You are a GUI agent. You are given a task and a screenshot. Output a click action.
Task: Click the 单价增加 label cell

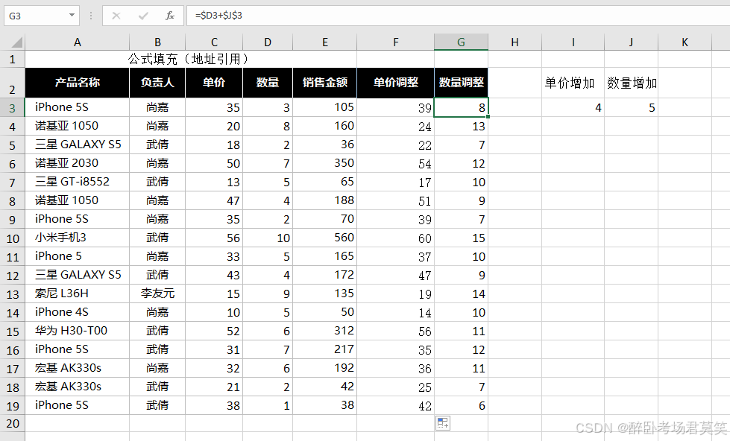[x=573, y=83]
